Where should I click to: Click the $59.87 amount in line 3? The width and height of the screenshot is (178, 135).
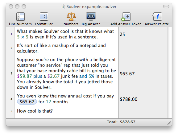[x=24, y=76]
